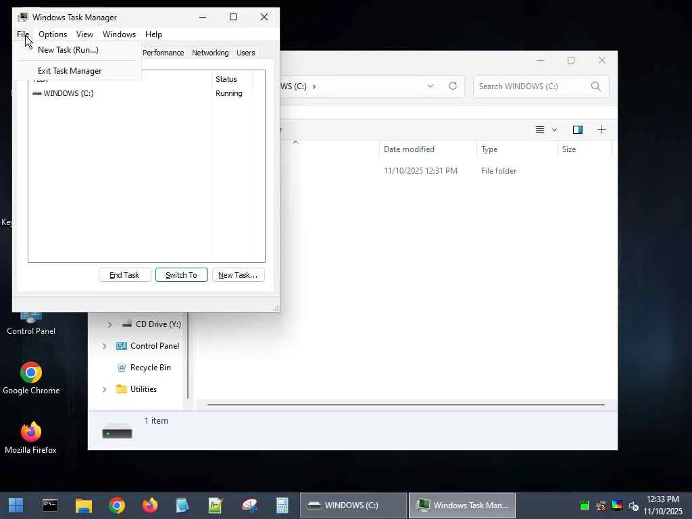The width and height of the screenshot is (692, 519).
Task: Click the breadcrumb chevron after WINDOWS (C:)
Action: point(314,86)
